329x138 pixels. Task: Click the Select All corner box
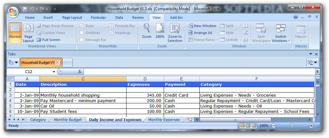click(x=10, y=79)
